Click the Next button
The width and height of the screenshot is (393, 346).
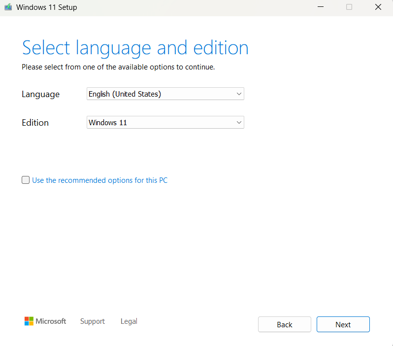pos(343,324)
